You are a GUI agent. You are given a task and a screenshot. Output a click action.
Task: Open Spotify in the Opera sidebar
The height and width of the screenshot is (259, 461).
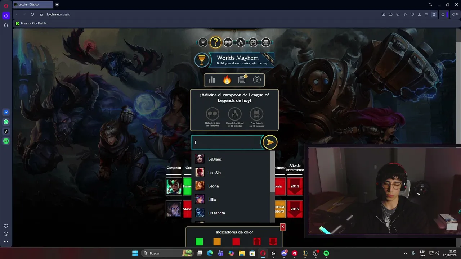[x=6, y=141]
